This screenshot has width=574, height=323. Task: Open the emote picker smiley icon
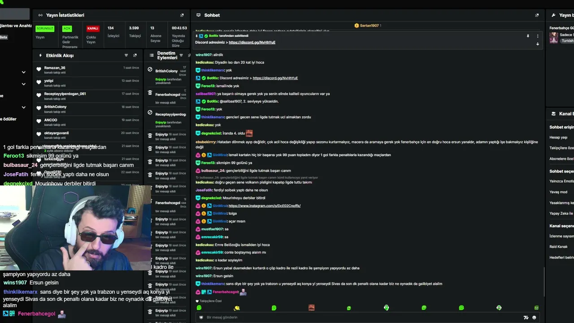pos(534,318)
